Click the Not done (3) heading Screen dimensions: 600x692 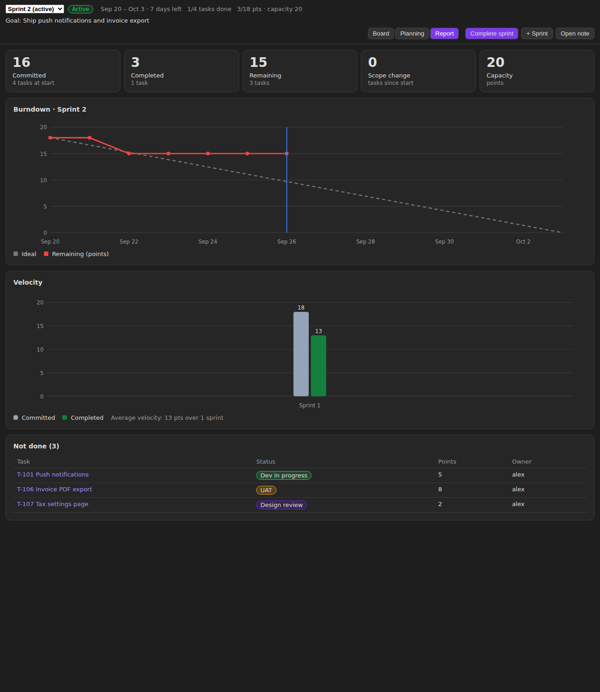(36, 446)
